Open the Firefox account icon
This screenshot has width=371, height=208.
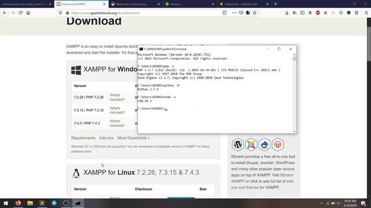point(310,13)
